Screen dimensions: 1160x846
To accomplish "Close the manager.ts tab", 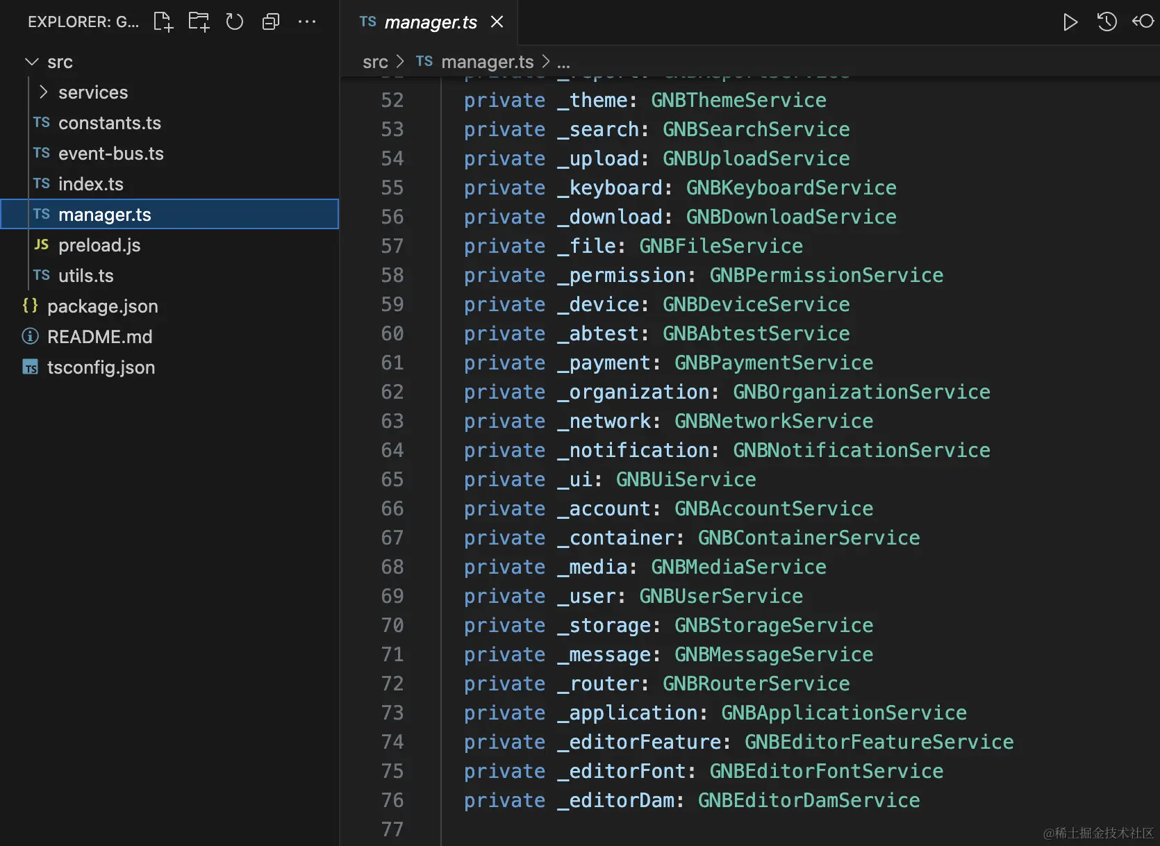I will tap(497, 22).
